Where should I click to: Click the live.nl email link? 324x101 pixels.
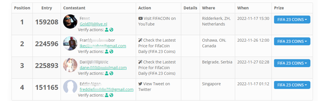93,24
